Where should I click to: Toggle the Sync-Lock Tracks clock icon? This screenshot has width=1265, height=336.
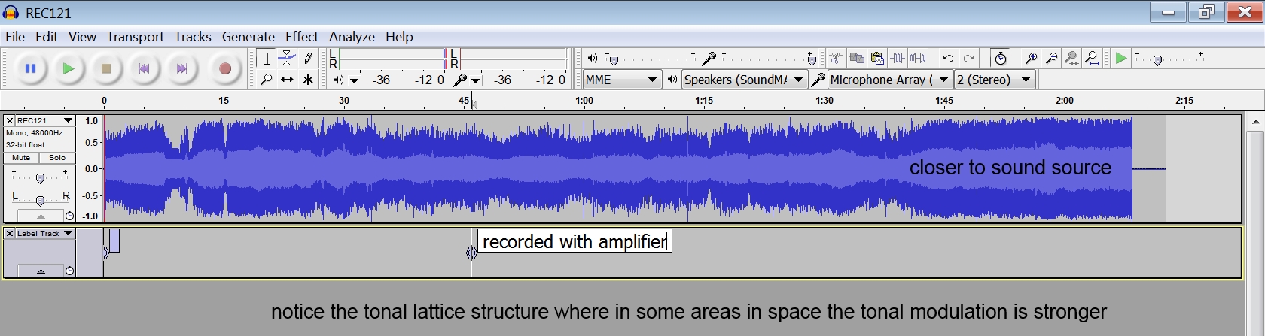click(1000, 59)
